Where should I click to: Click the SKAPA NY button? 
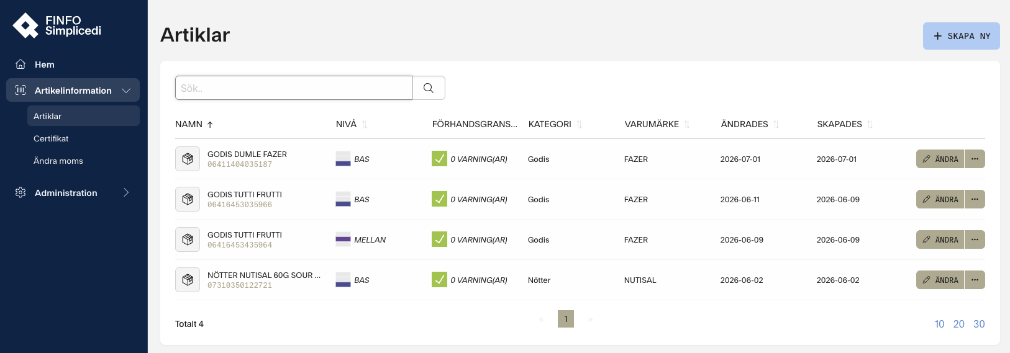click(961, 36)
